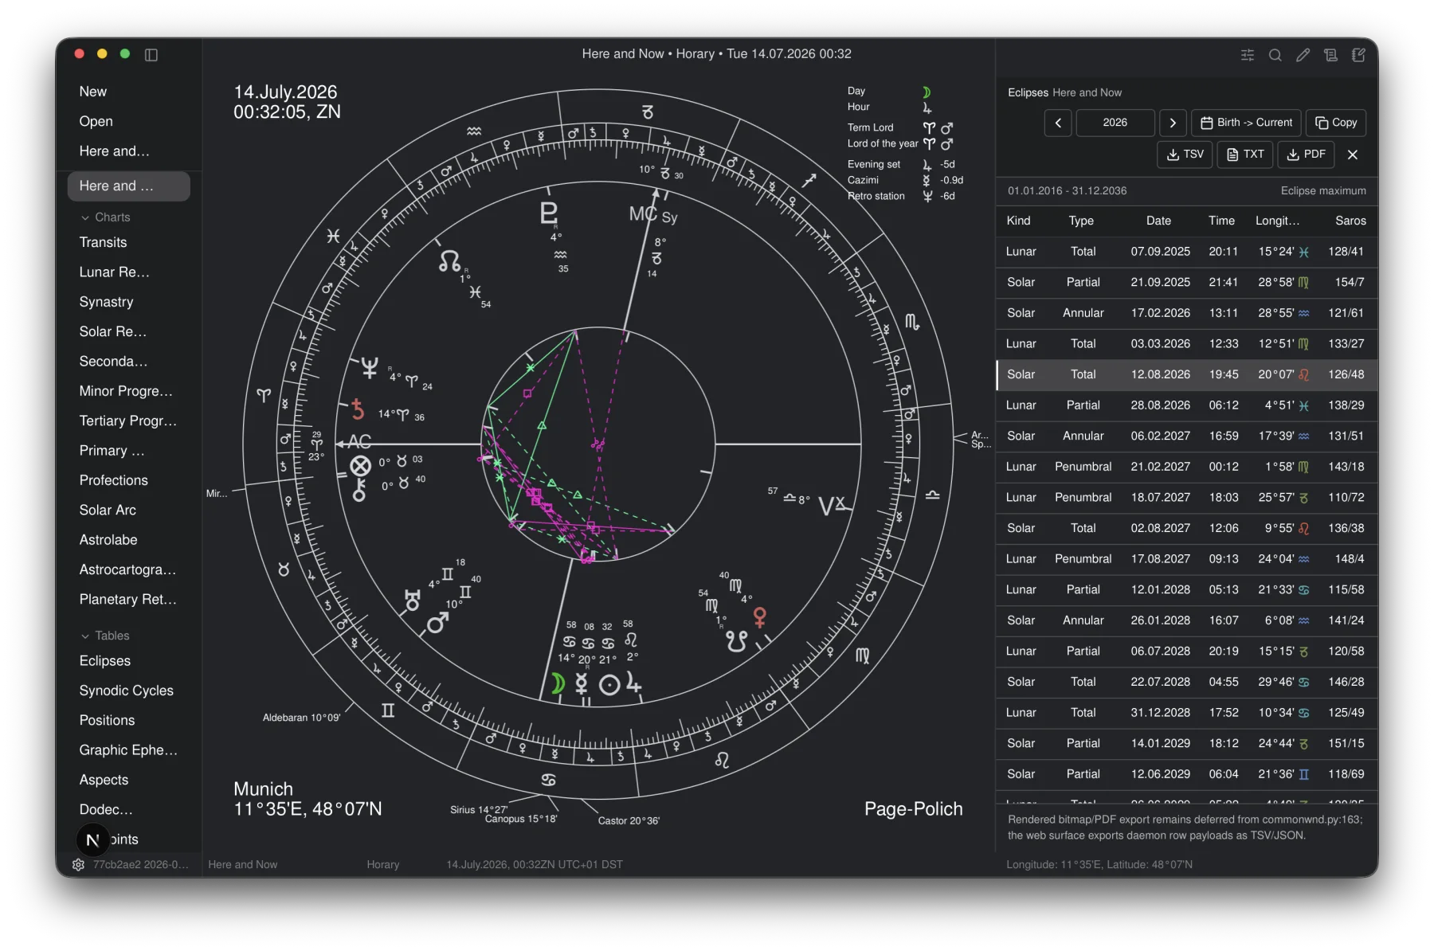Click the Horary label in the status bar
This screenshot has width=1434, height=951.
[x=383, y=864]
